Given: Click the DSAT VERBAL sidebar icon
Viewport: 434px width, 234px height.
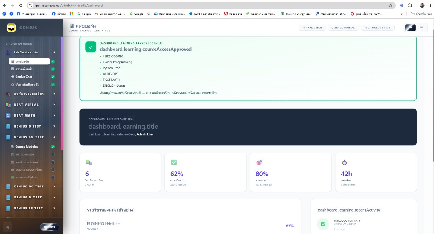Looking at the screenshot, I should 8,105.
